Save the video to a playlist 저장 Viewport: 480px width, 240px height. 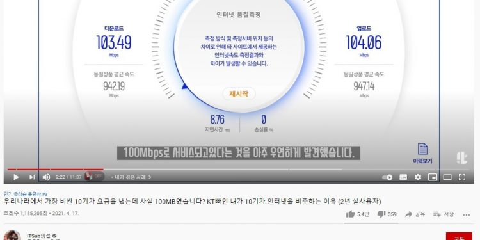tap(444, 214)
